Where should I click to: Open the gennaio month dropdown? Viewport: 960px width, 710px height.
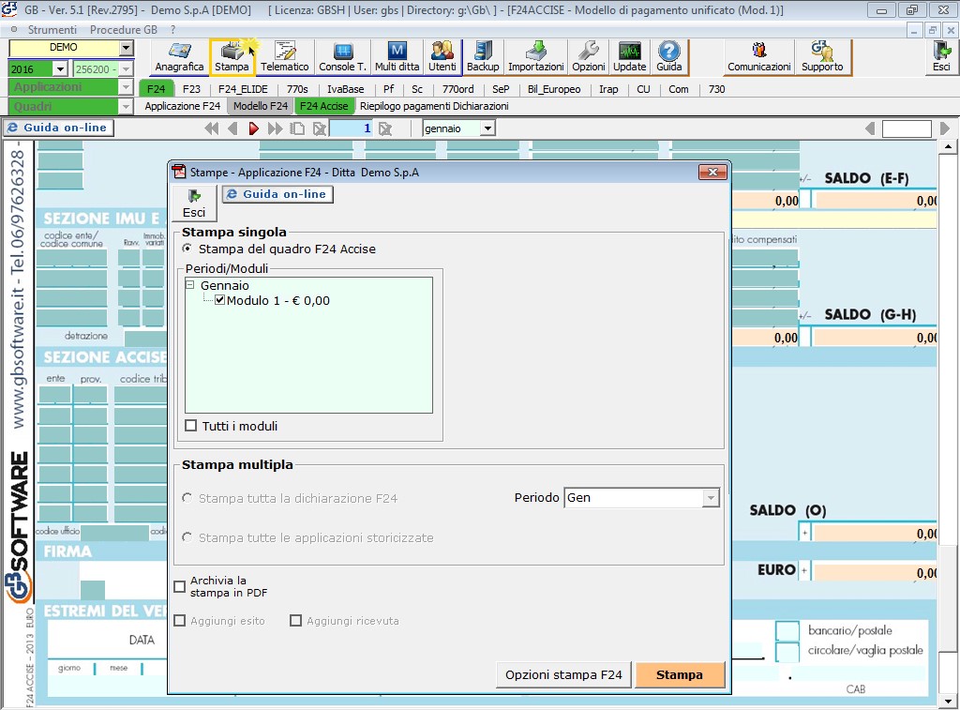(487, 128)
